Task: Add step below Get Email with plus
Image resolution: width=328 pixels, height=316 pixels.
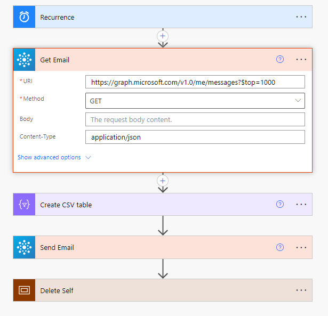Action: point(163,181)
